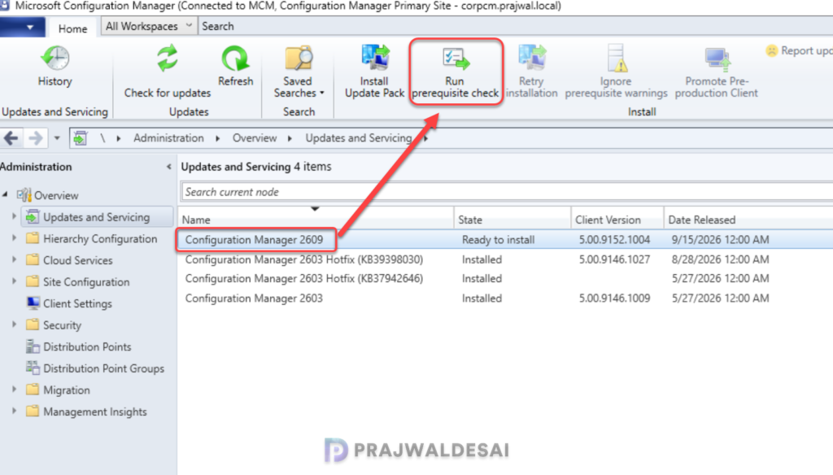Screen dimensions: 833x475
Task: Click Administration in the breadcrumb
Action: (168, 138)
